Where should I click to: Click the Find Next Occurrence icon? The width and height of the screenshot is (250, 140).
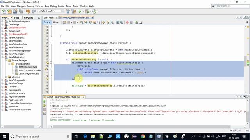tap(90, 23)
